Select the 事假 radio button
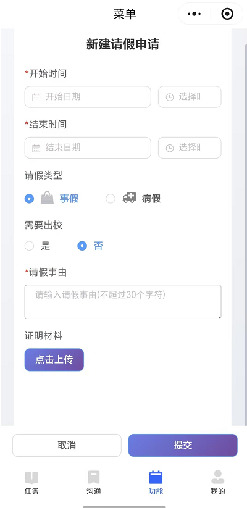The width and height of the screenshot is (247, 508). 29,199
